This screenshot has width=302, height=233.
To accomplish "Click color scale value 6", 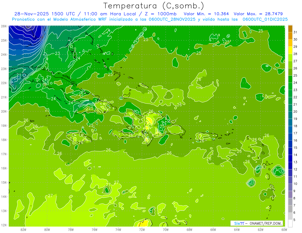I will pos(294,212).
